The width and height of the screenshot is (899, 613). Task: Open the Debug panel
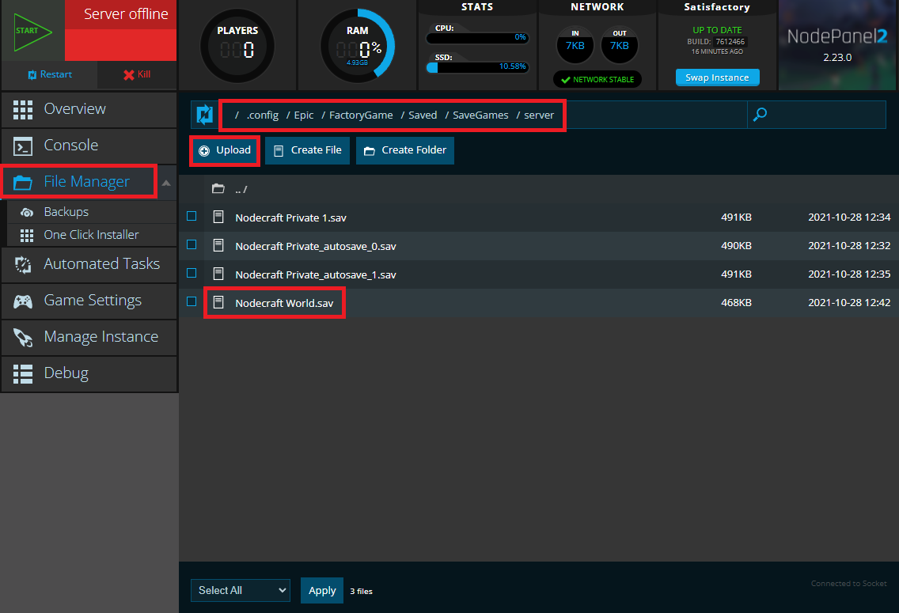tap(66, 373)
